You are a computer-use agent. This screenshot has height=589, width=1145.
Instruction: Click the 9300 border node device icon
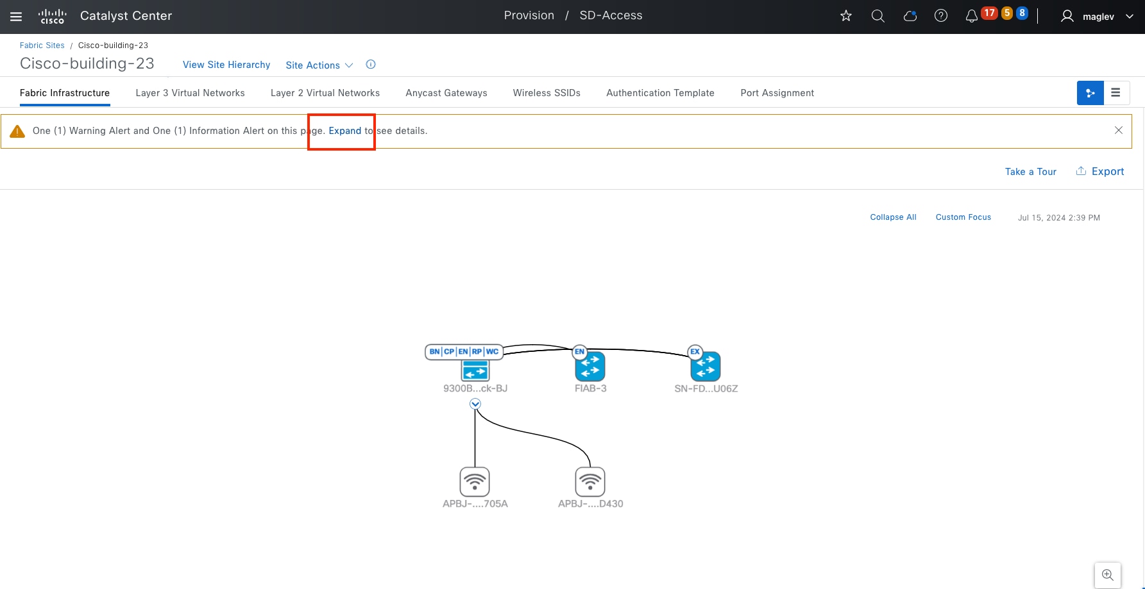pos(475,370)
